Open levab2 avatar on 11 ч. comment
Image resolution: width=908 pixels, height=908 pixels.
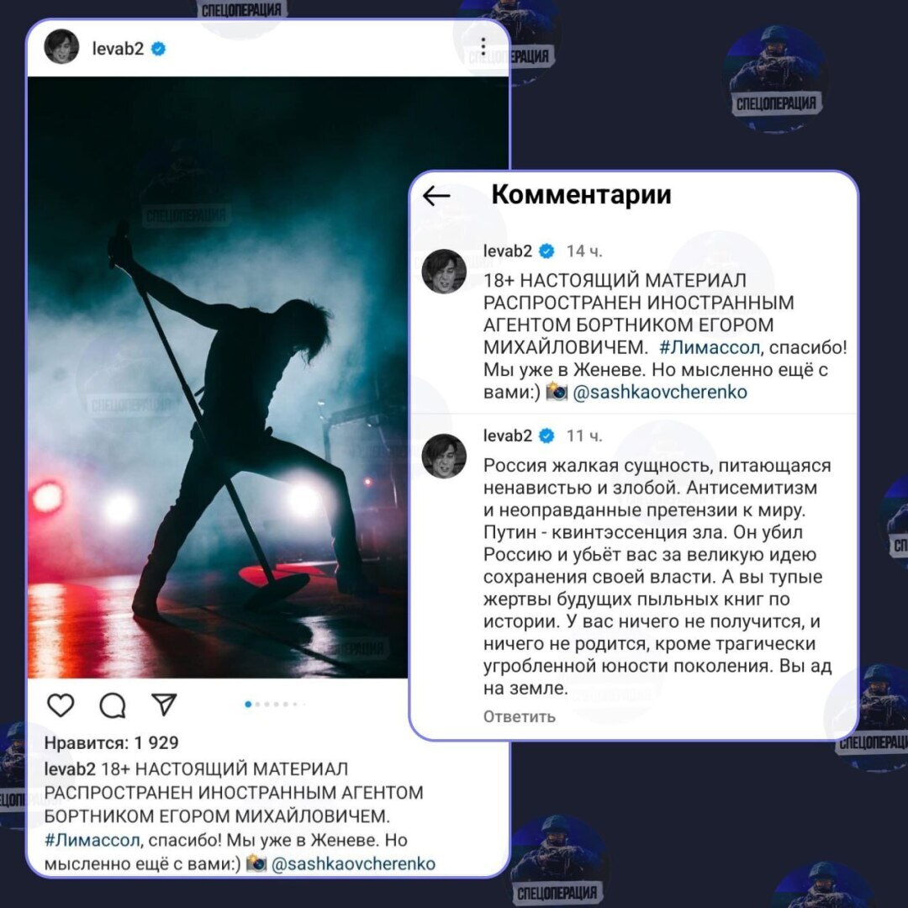tap(444, 456)
